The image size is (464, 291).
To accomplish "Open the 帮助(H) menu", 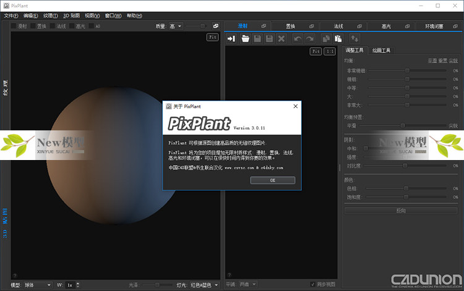I will click(134, 15).
